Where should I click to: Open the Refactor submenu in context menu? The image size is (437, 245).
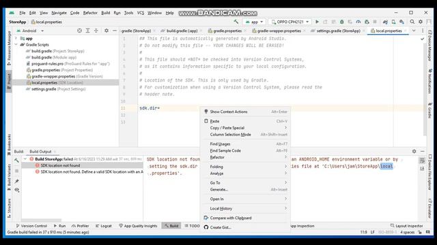[x=245, y=157]
